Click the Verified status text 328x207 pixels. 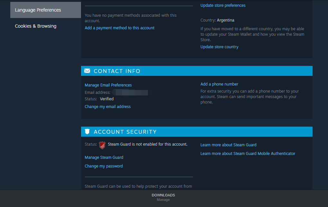click(107, 99)
